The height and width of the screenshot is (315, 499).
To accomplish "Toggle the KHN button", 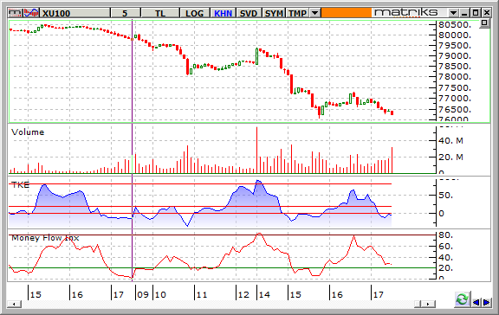I will tap(223, 13).
